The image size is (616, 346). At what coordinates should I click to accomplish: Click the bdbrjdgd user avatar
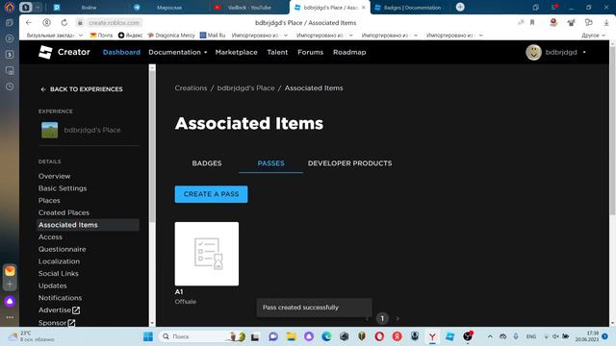point(533,52)
